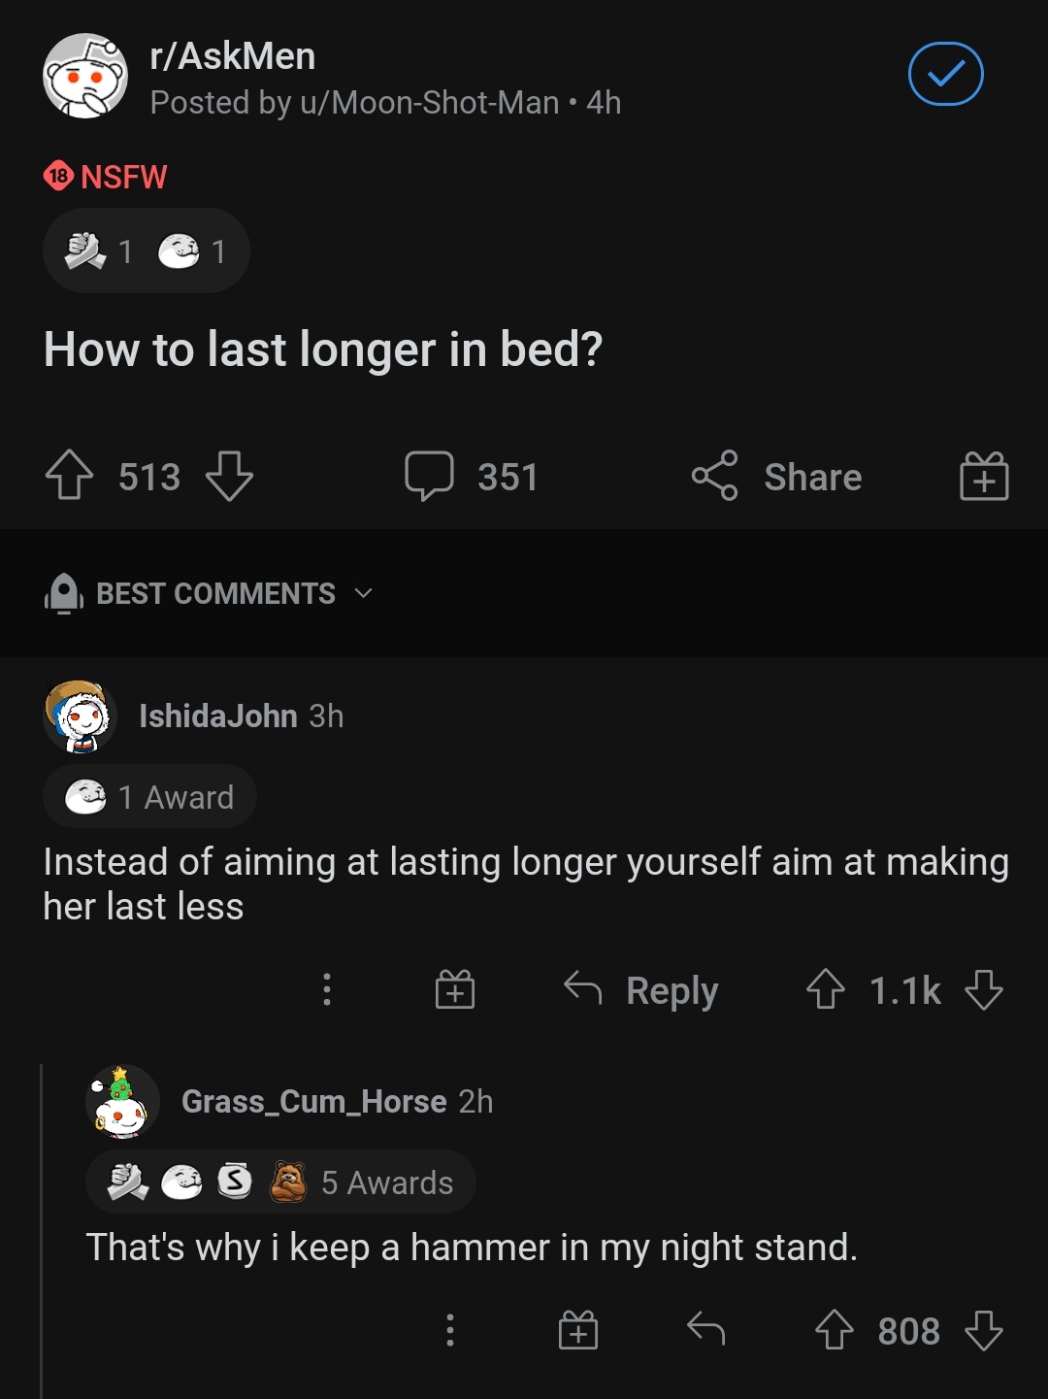The height and width of the screenshot is (1399, 1048).
Task: View IshidaJohn's profile
Action: pyautogui.click(x=217, y=716)
